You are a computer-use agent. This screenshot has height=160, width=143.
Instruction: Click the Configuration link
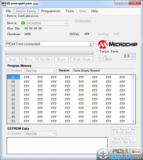(83, 21)
